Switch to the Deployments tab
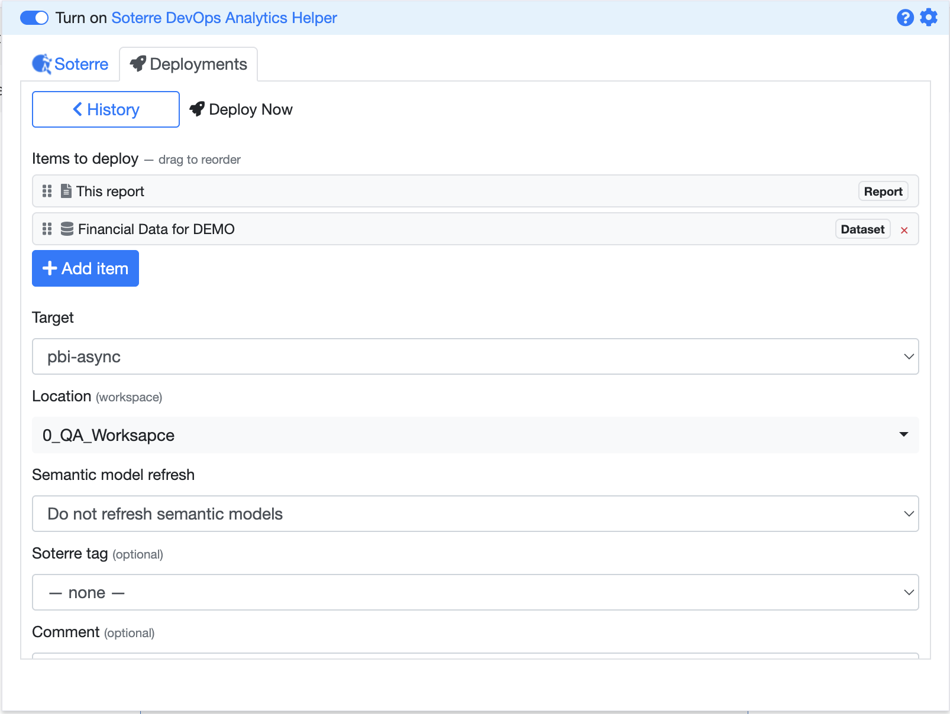 click(189, 64)
